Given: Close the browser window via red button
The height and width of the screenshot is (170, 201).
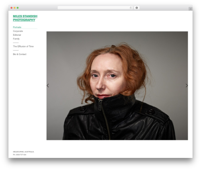Looking at the screenshot, I should [12, 8].
